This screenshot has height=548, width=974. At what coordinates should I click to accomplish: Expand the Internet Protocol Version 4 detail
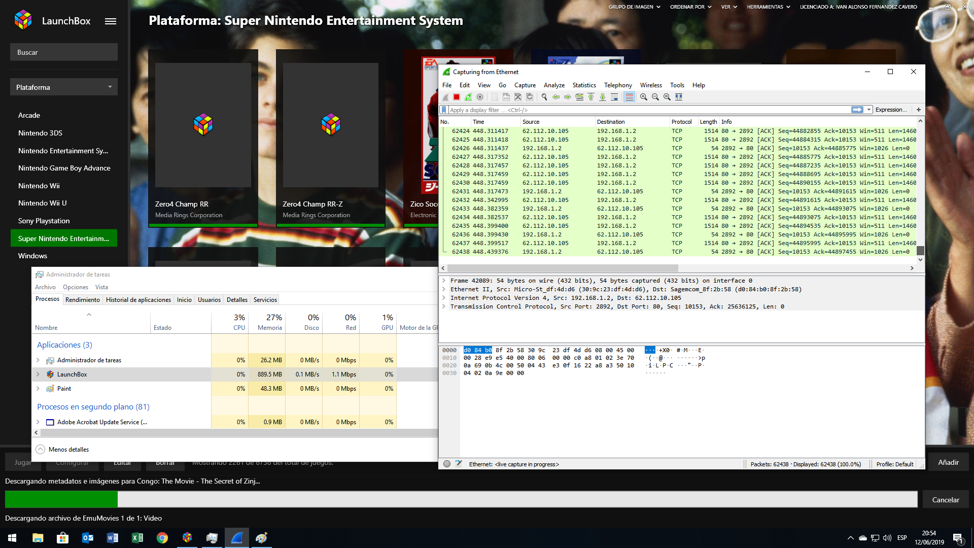coord(444,298)
